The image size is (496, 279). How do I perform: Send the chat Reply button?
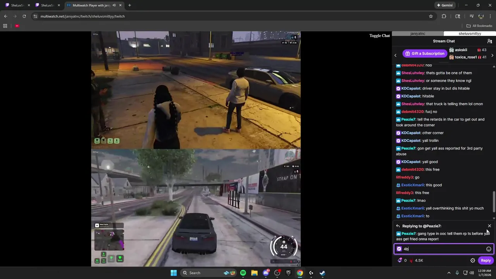pyautogui.click(x=486, y=260)
